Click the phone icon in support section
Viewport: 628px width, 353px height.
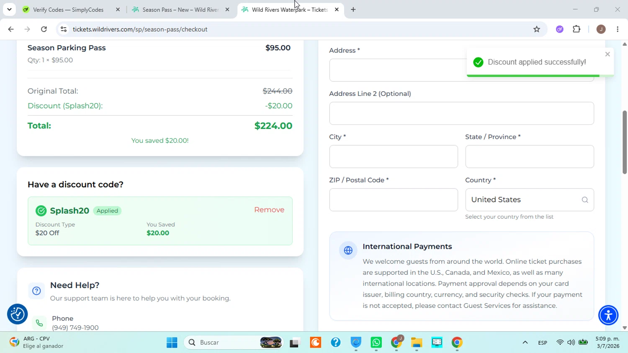(39, 323)
